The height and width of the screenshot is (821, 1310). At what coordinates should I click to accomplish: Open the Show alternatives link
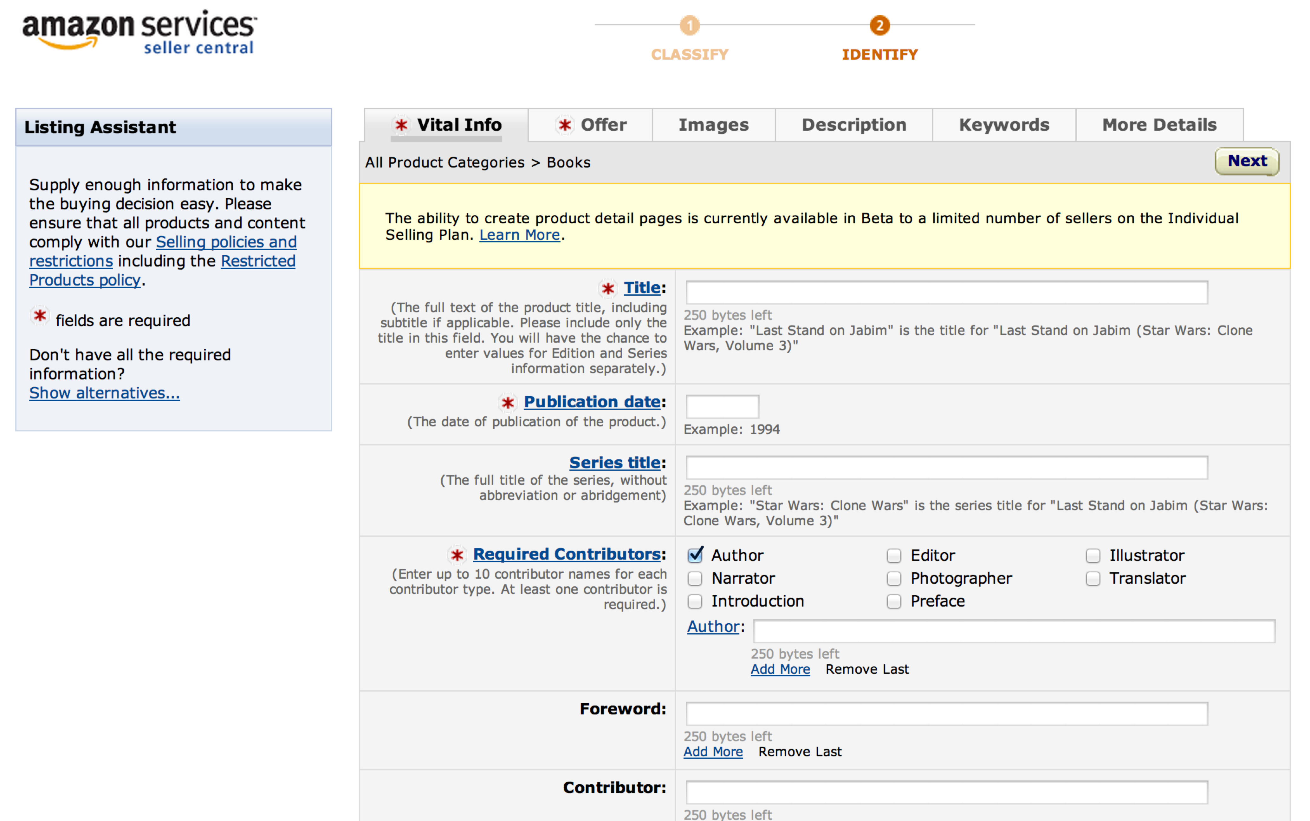coord(104,393)
